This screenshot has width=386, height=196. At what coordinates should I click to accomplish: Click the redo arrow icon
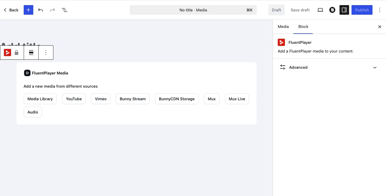pyautogui.click(x=52, y=10)
